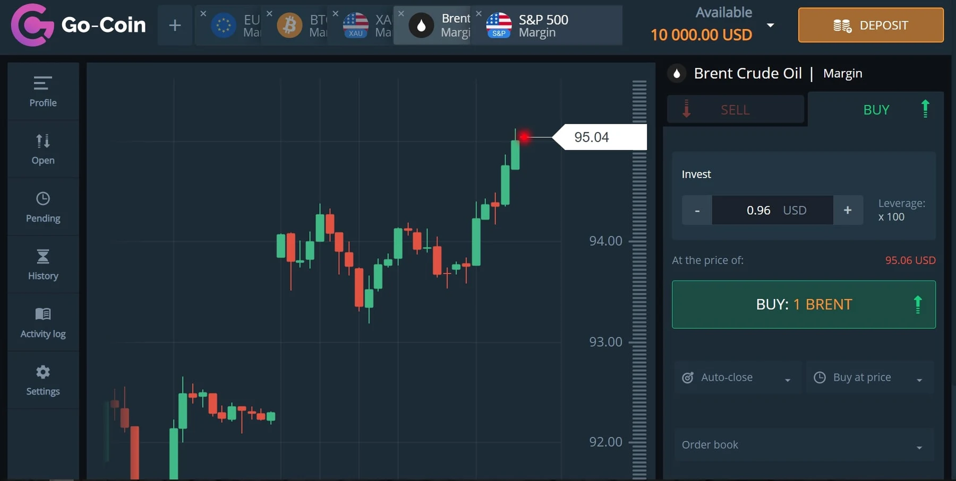Add a new instrument tab with plus

[x=175, y=25]
